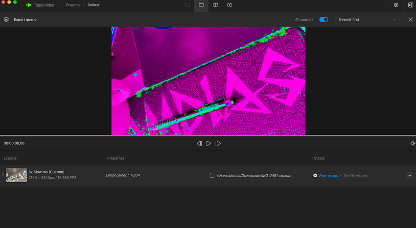The width and height of the screenshot is (416, 228).
Task: Switch to full-frame crop view icon
Action: coord(187,5)
